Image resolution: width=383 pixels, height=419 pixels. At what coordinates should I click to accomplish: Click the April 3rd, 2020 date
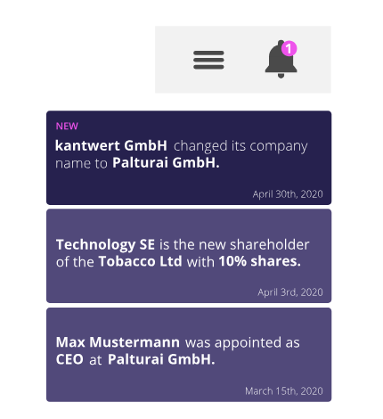pyautogui.click(x=290, y=292)
